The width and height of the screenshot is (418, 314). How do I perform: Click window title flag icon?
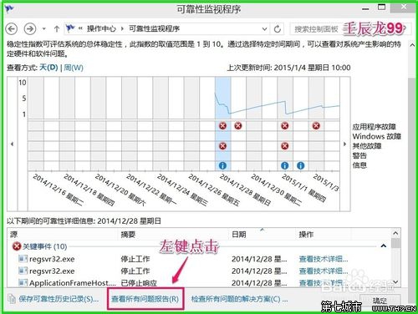(9, 8)
